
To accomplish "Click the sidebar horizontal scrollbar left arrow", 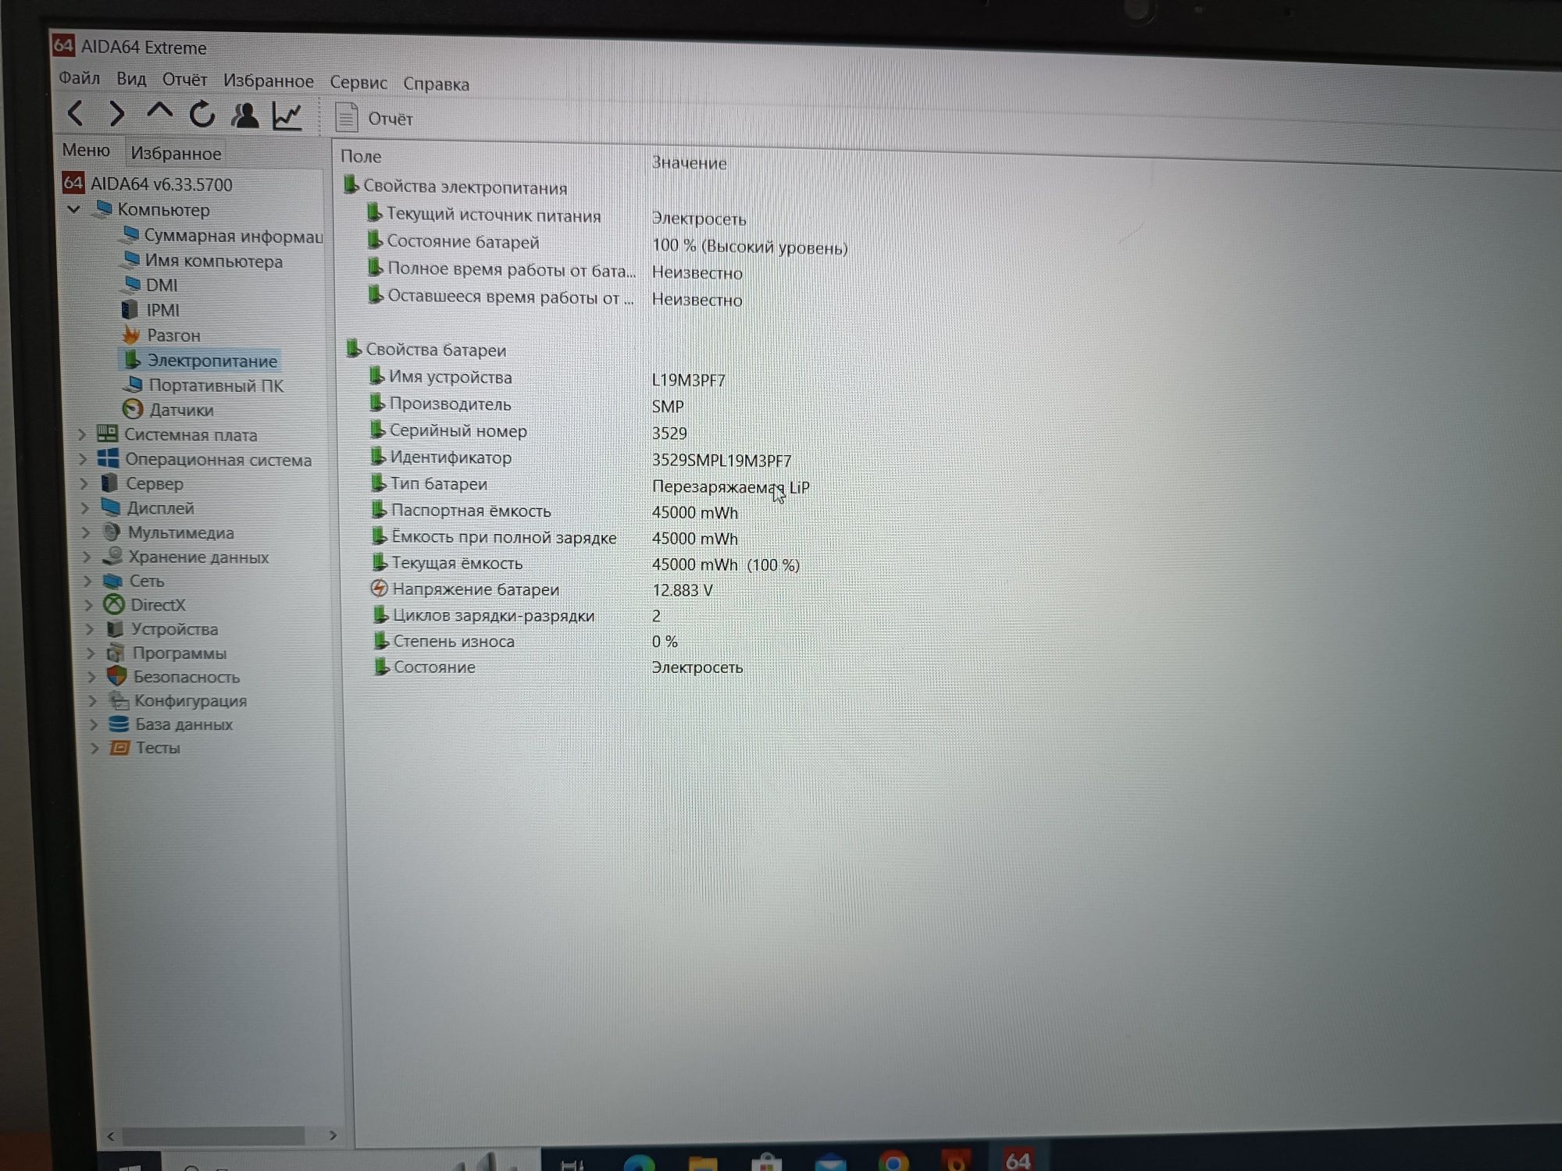I will [110, 1136].
